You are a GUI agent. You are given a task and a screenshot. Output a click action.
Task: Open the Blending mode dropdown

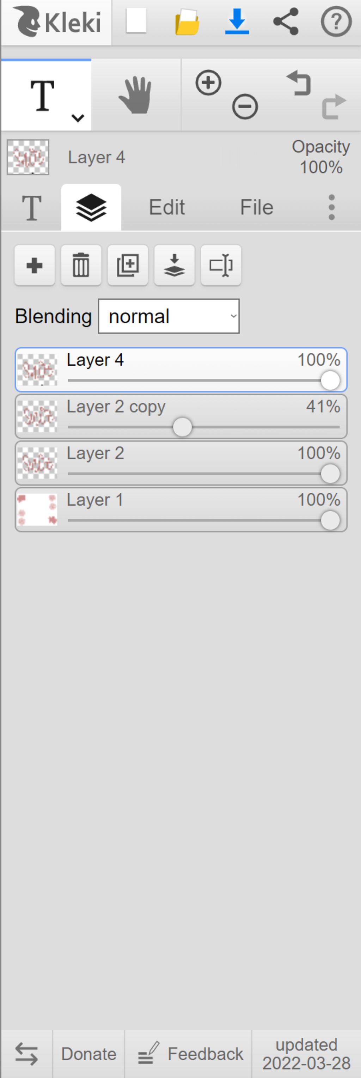tap(169, 316)
